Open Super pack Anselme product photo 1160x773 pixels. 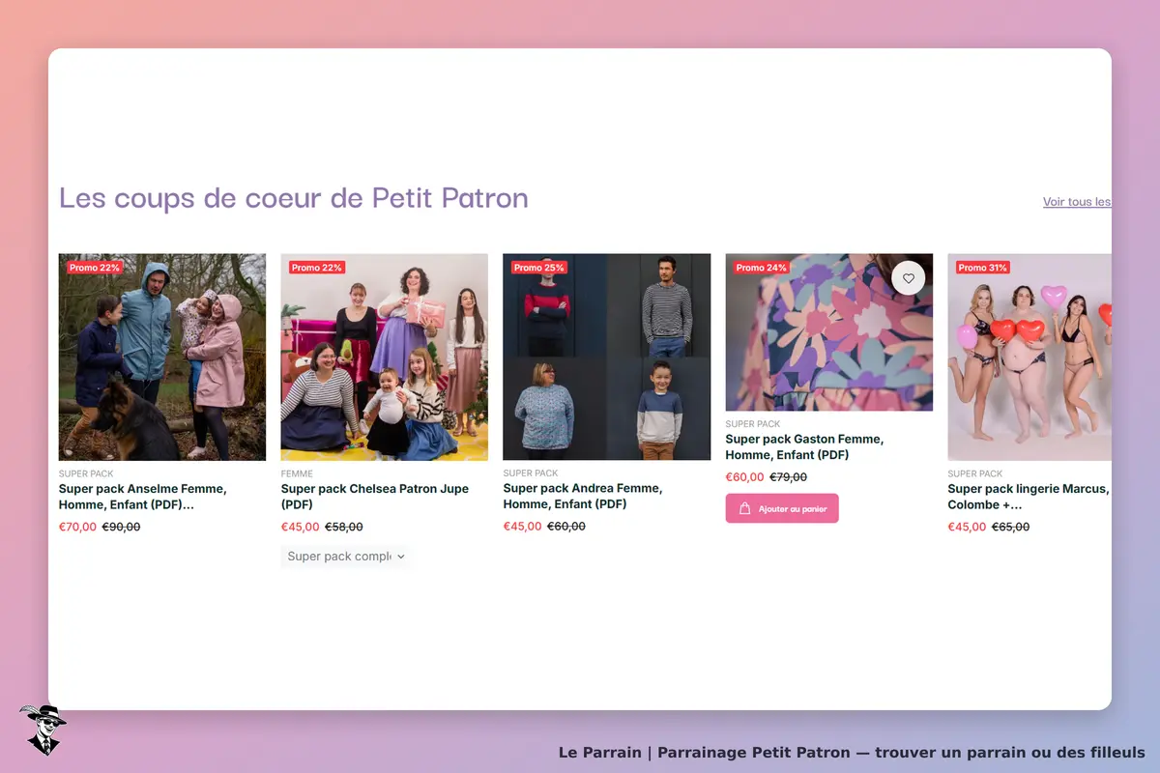point(162,357)
